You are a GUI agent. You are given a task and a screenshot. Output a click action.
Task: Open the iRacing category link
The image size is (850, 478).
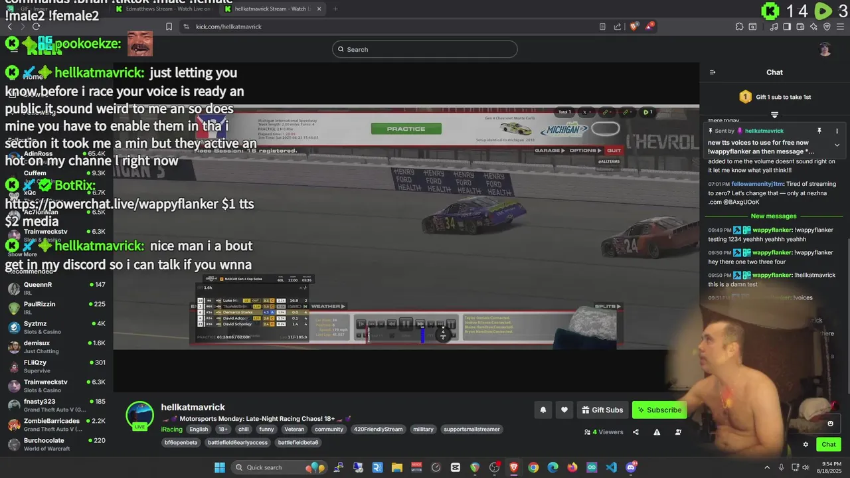[x=171, y=430]
